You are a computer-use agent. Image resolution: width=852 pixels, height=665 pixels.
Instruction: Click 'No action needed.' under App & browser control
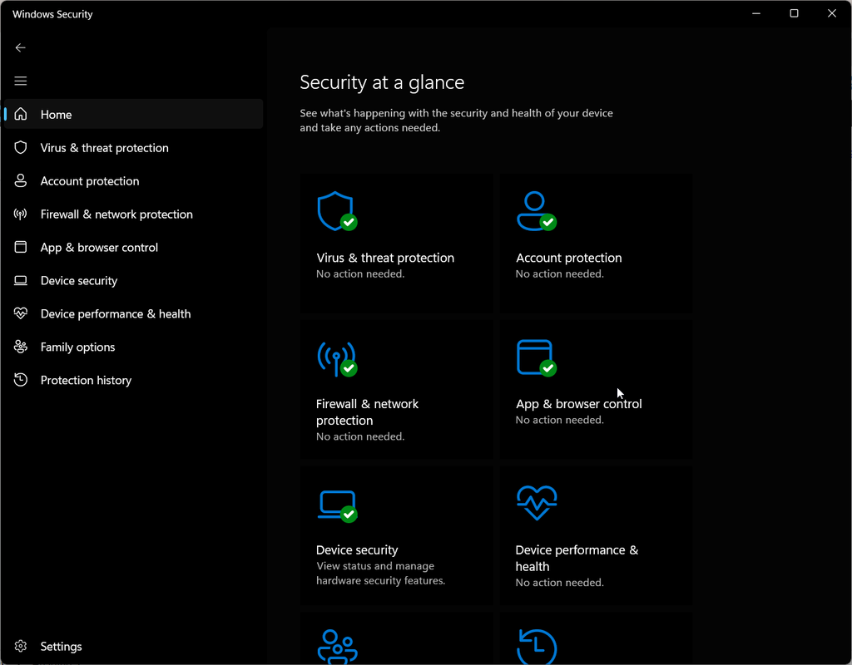[560, 420]
